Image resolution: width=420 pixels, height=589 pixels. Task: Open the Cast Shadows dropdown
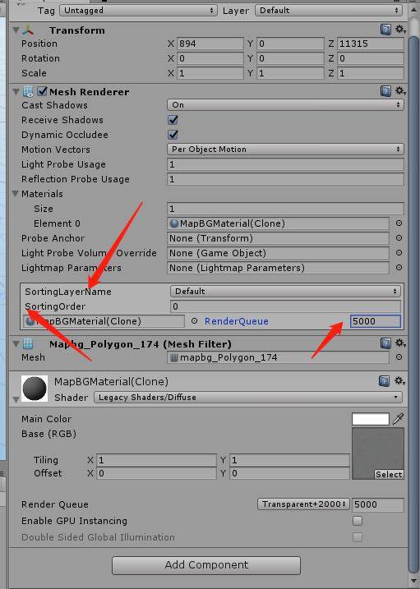click(285, 105)
